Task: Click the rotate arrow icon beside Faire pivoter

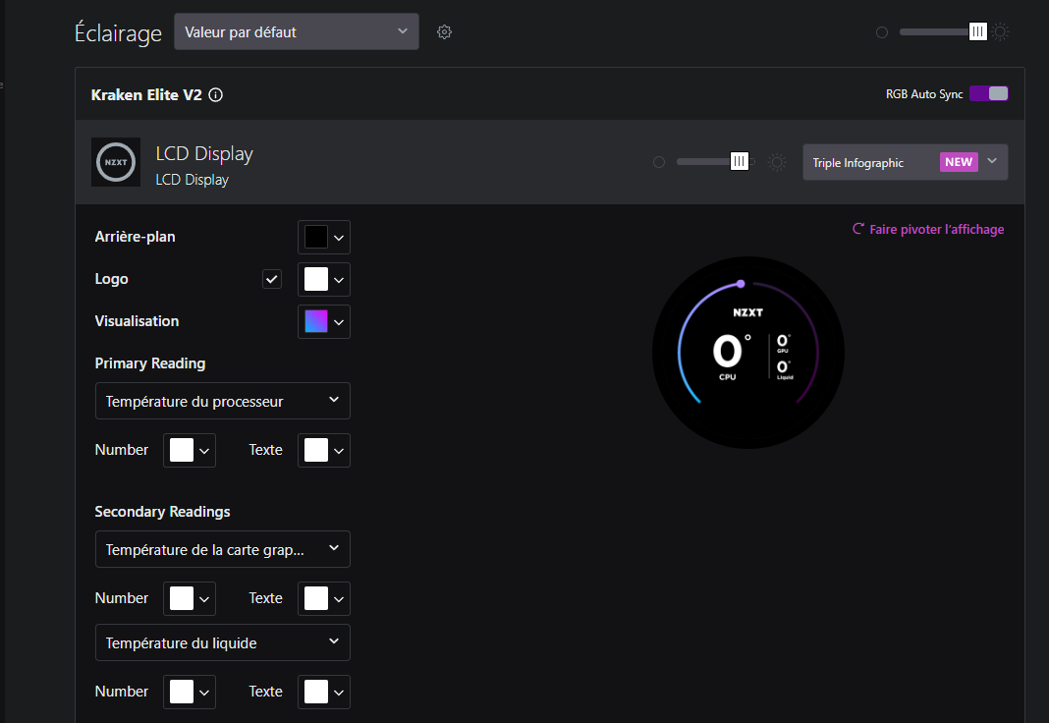Action: tap(858, 229)
